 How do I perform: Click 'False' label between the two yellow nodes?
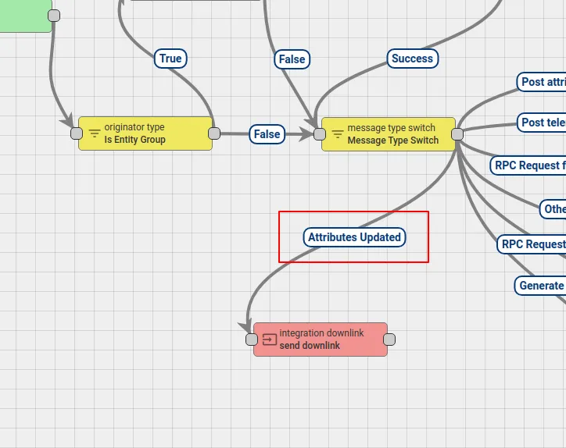[267, 134]
